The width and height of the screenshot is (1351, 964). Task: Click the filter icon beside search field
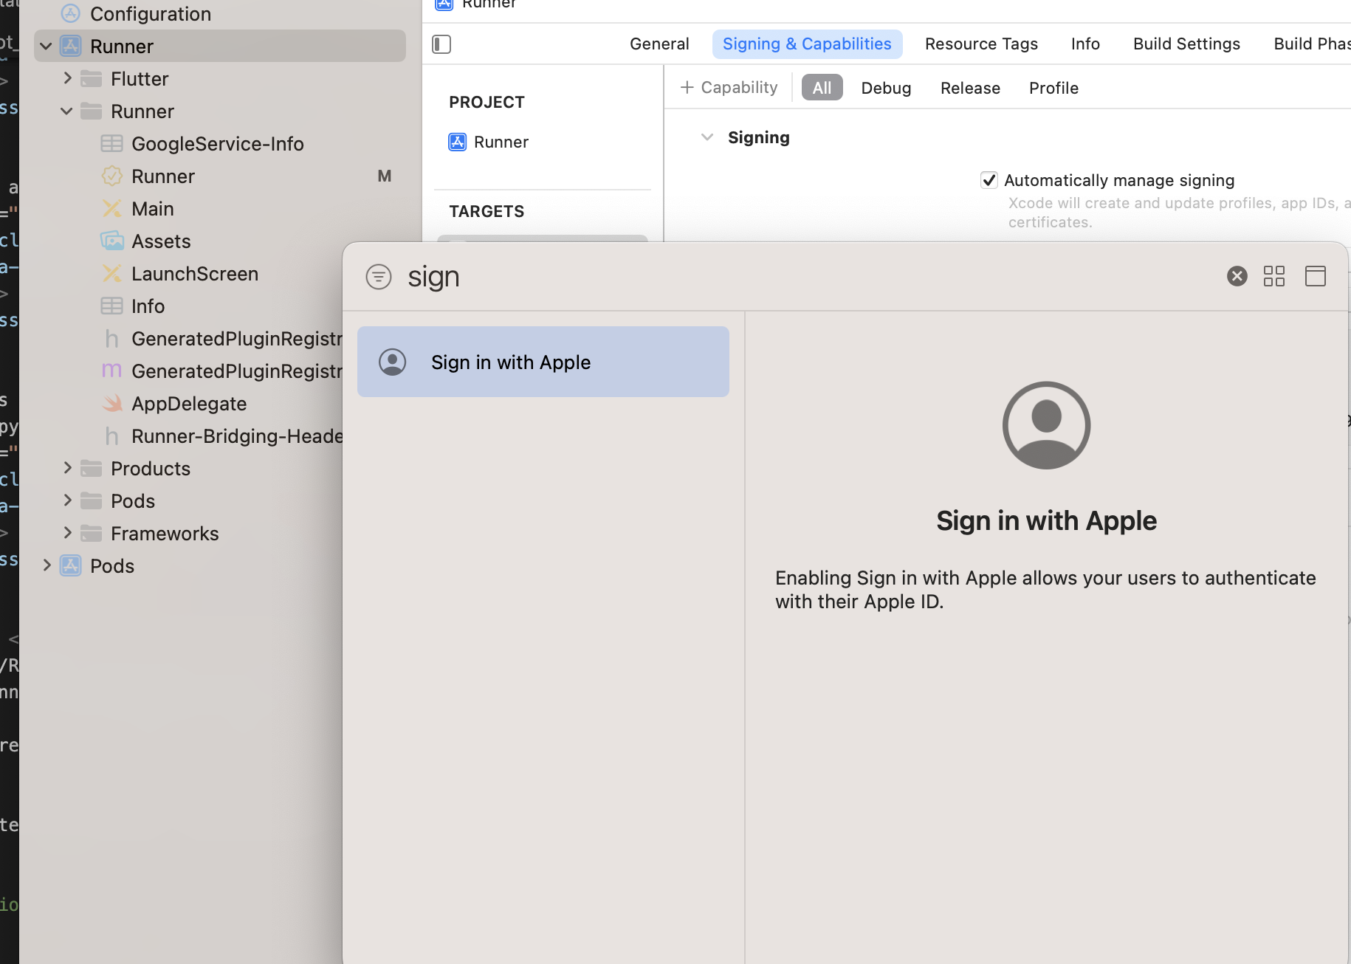pyautogui.click(x=379, y=277)
